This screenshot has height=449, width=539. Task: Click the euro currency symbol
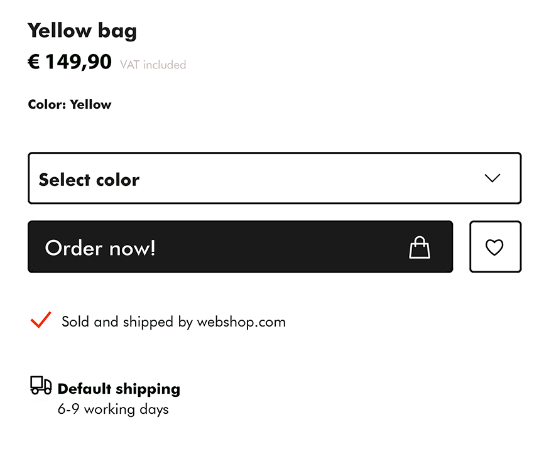click(34, 62)
